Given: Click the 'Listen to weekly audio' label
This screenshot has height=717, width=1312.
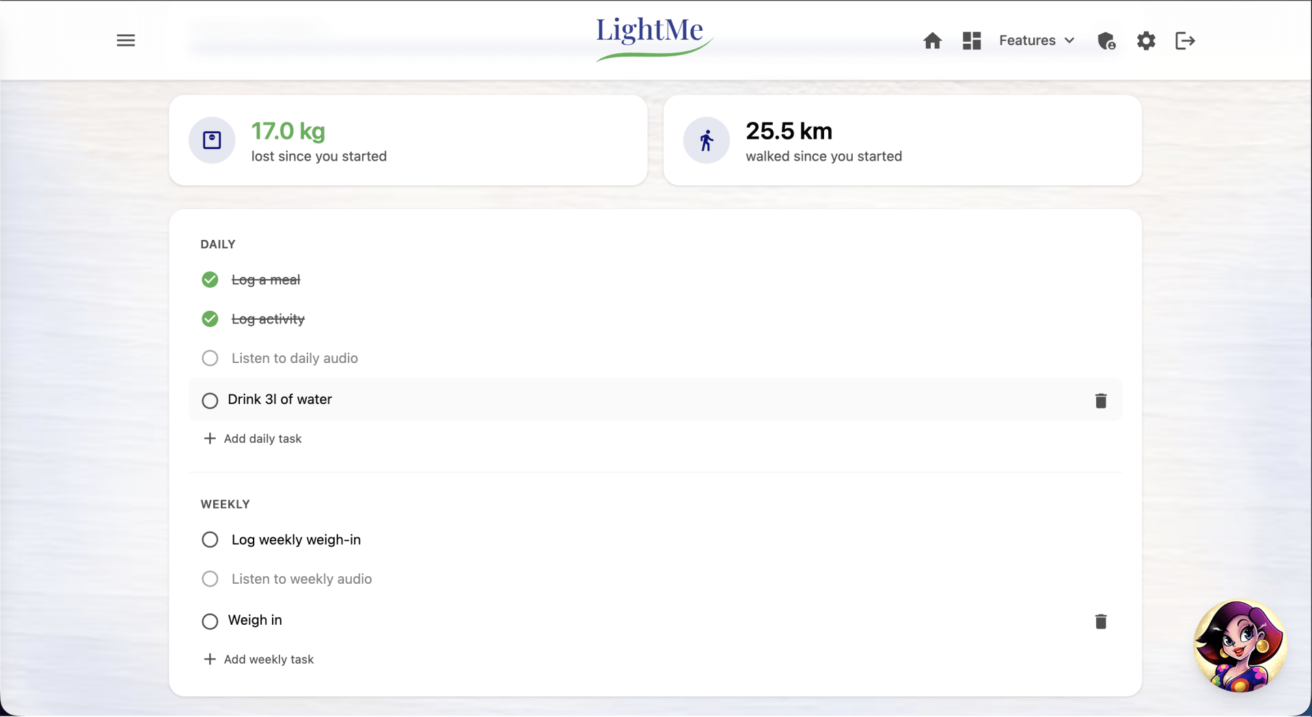Looking at the screenshot, I should click(x=302, y=579).
